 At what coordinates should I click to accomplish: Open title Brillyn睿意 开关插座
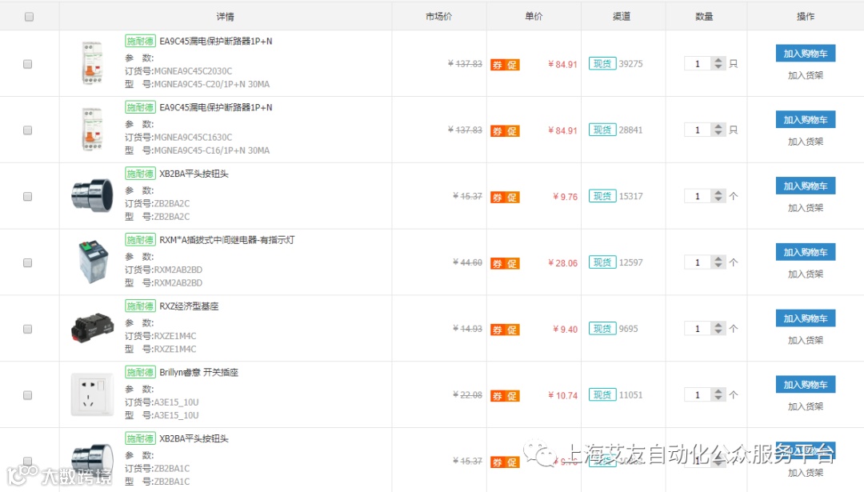coord(199,372)
